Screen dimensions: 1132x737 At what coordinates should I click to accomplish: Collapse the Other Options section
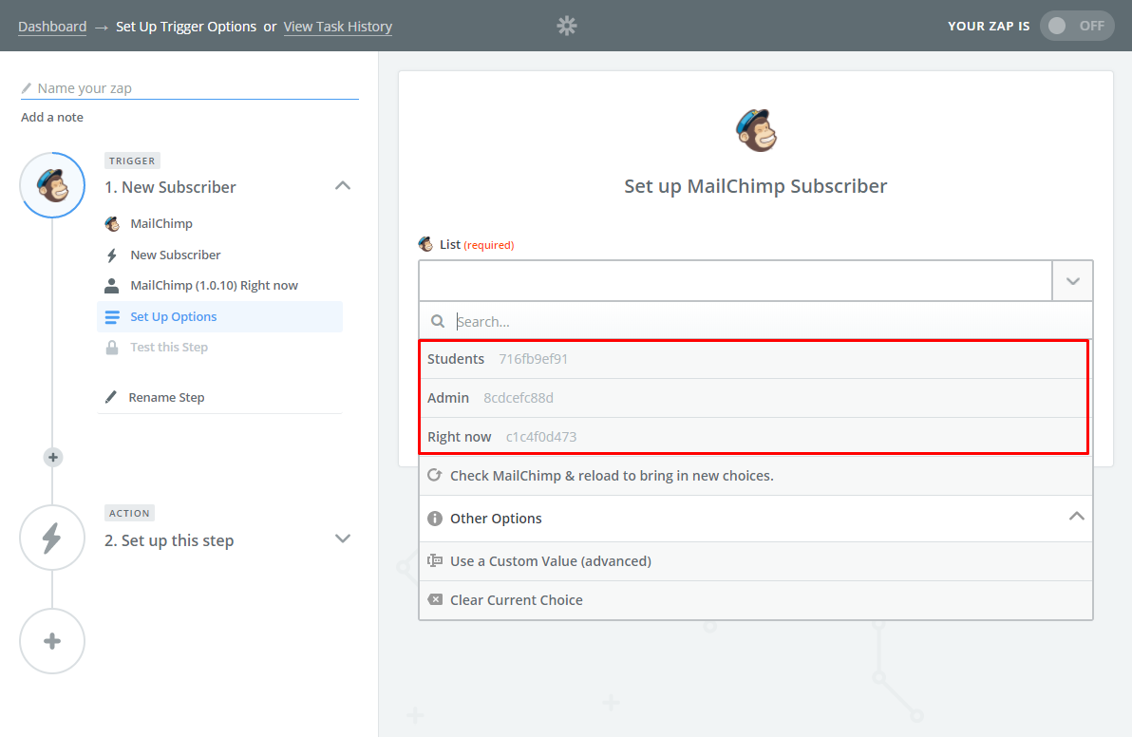pyautogui.click(x=1076, y=517)
